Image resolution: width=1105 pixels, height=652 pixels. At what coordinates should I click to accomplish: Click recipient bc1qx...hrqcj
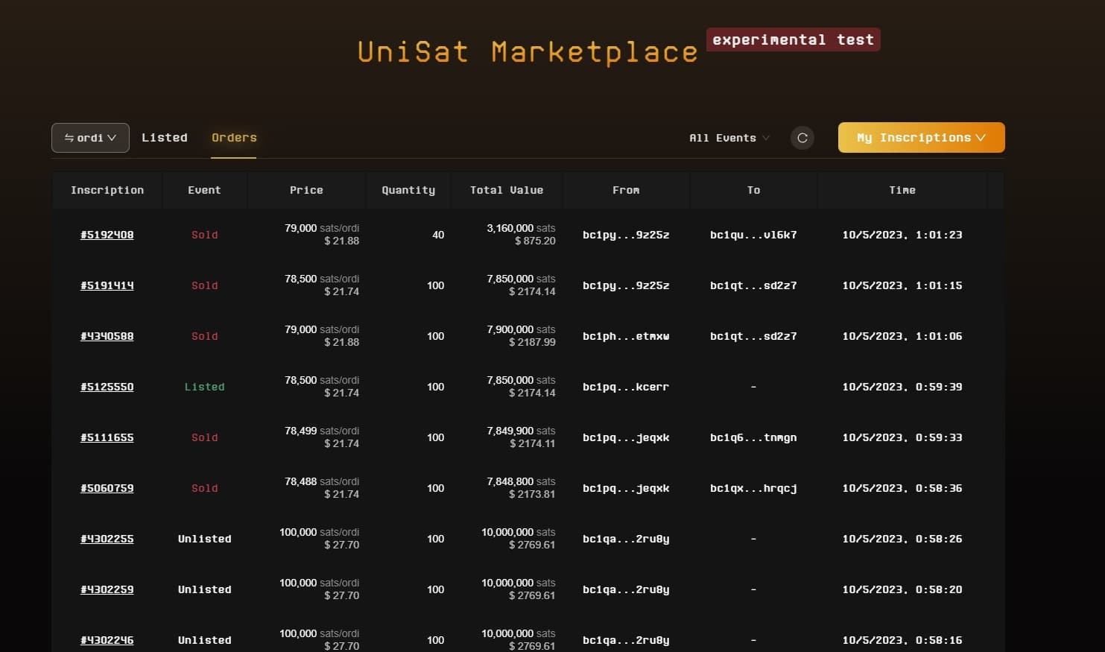pos(753,488)
